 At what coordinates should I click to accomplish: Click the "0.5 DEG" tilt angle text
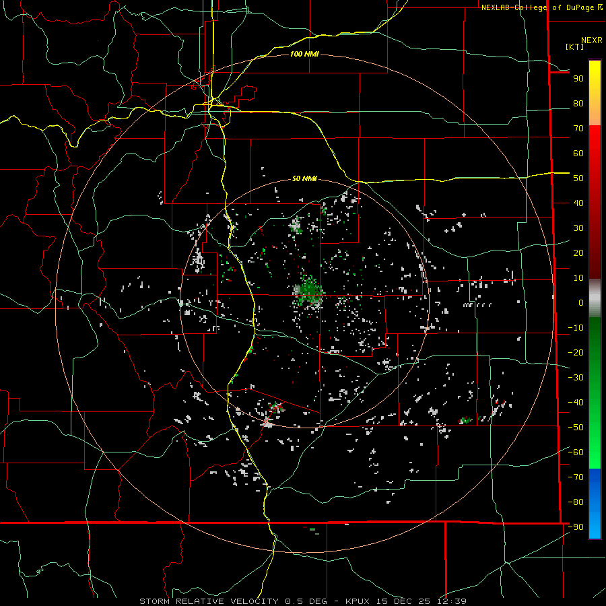tap(306, 601)
